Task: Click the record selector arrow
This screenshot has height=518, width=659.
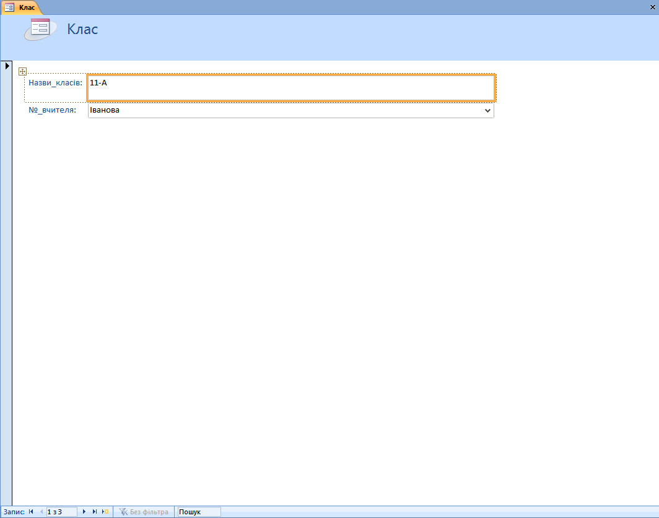Action: (7, 66)
